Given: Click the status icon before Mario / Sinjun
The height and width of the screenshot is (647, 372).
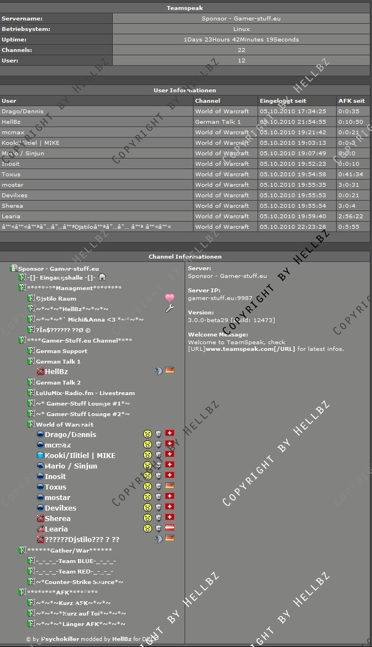Looking at the screenshot, I should [40, 466].
